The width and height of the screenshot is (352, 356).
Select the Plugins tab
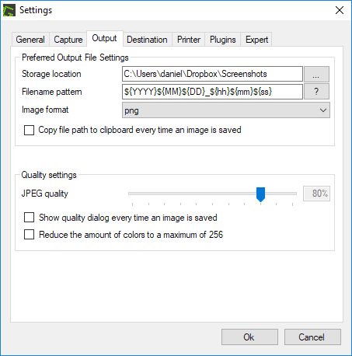[x=222, y=40]
